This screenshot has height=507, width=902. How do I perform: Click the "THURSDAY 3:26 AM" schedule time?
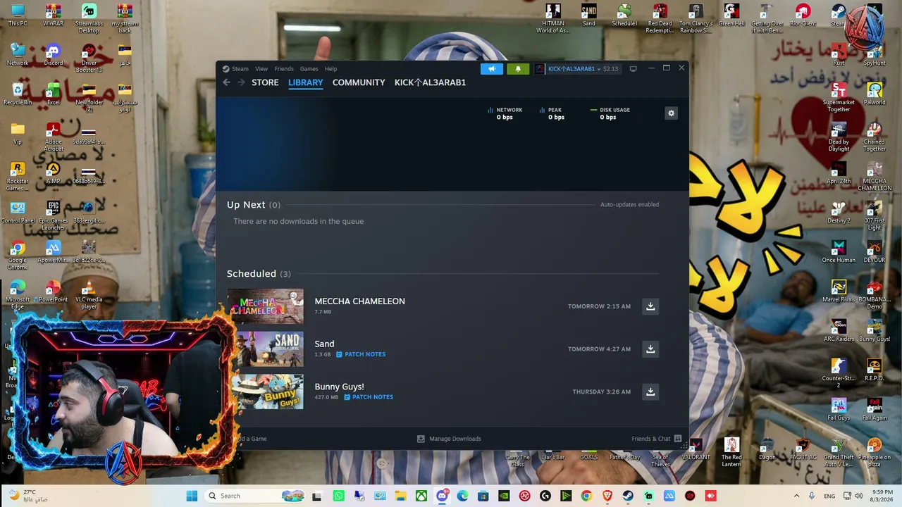601,392
